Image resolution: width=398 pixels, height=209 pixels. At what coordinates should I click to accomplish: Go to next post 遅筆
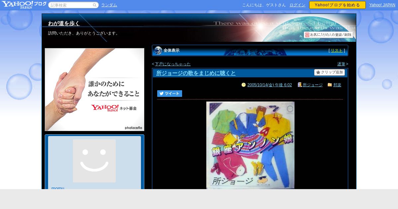pos(341,64)
